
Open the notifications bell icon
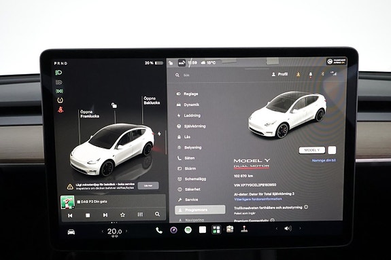(311, 74)
